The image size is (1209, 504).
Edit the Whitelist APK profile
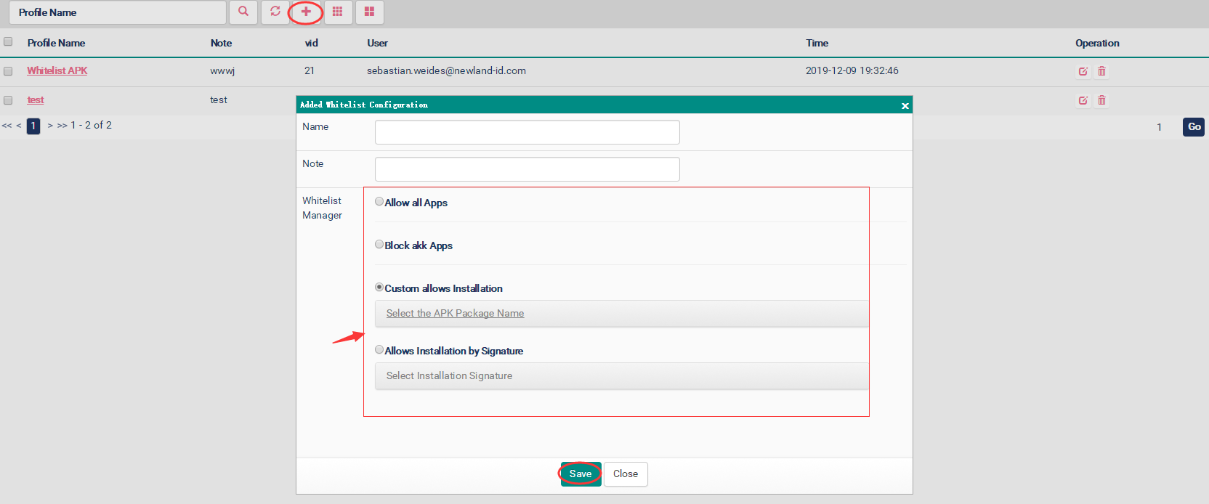(x=1083, y=71)
